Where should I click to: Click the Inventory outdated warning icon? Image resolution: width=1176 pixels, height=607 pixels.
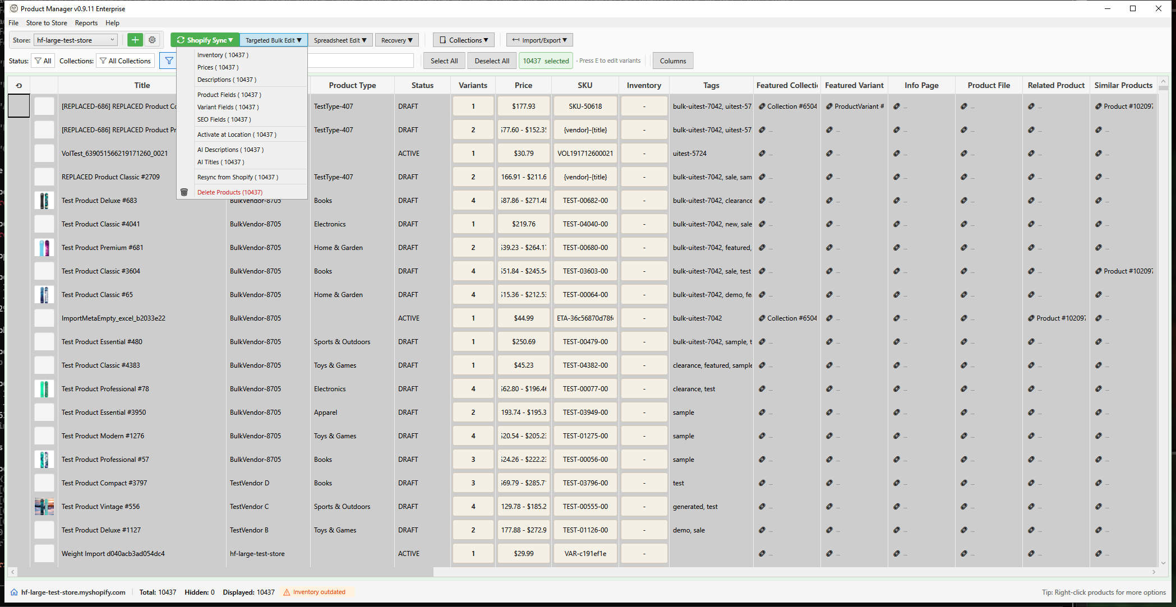pyautogui.click(x=286, y=592)
